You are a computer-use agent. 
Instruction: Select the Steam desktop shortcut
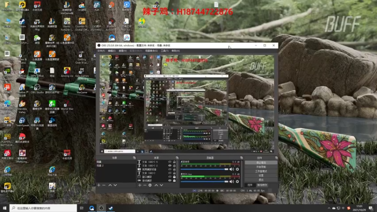tap(22, 23)
